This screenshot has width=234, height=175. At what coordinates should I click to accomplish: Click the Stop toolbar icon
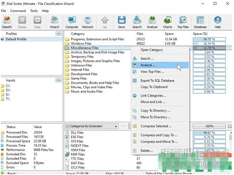click(37, 22)
